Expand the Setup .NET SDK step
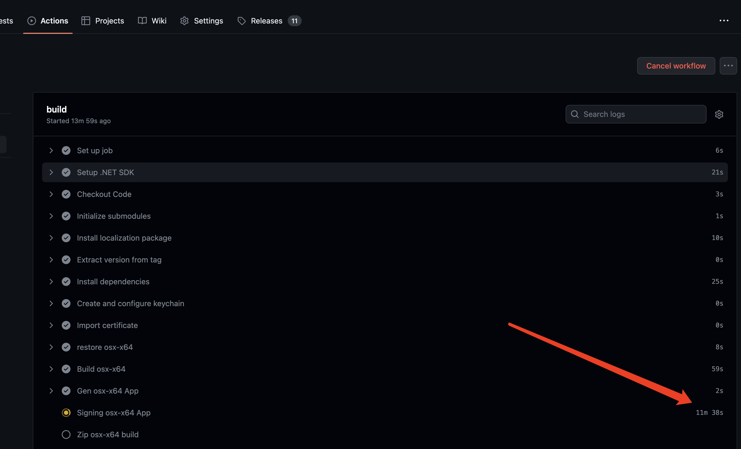The image size is (741, 449). pos(51,172)
